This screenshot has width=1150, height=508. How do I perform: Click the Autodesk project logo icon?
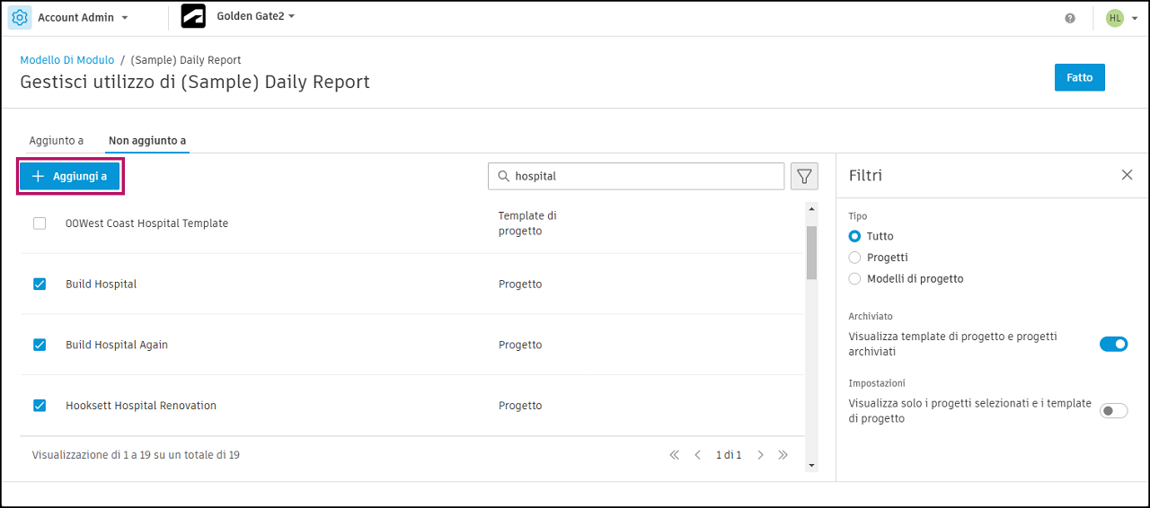pyautogui.click(x=193, y=17)
